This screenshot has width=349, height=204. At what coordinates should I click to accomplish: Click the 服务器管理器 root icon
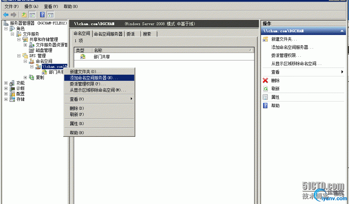pyautogui.click(x=6, y=23)
